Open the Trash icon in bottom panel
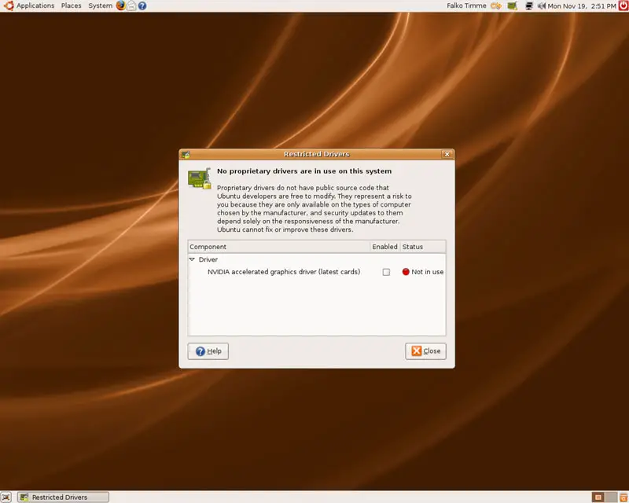Screen dimensions: 629x503 pyautogui.click(x=623, y=497)
